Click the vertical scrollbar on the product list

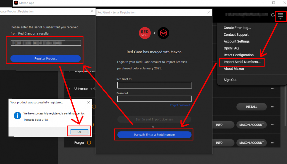pos(285,106)
